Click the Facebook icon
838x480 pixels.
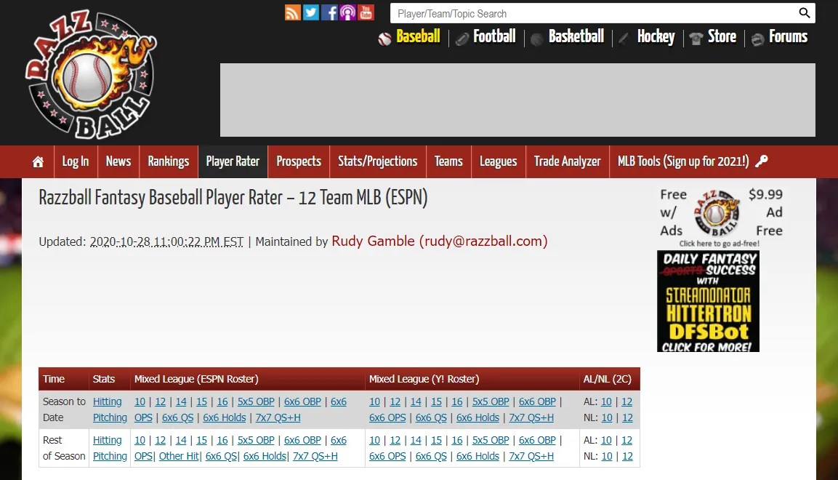pos(329,12)
